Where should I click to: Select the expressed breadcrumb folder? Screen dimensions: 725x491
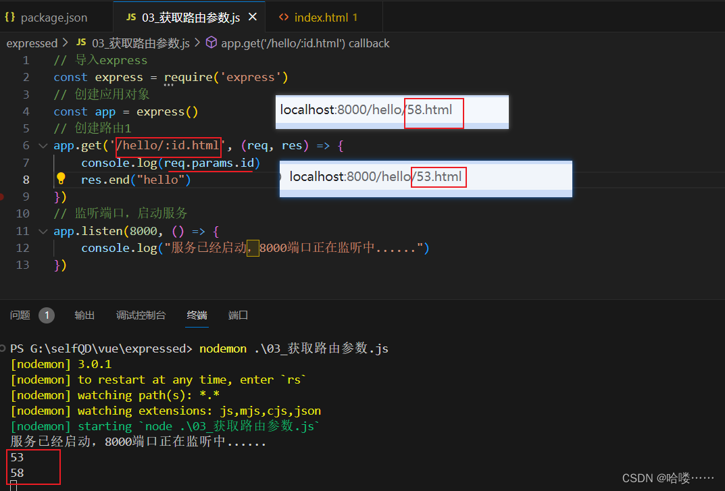pyautogui.click(x=32, y=43)
